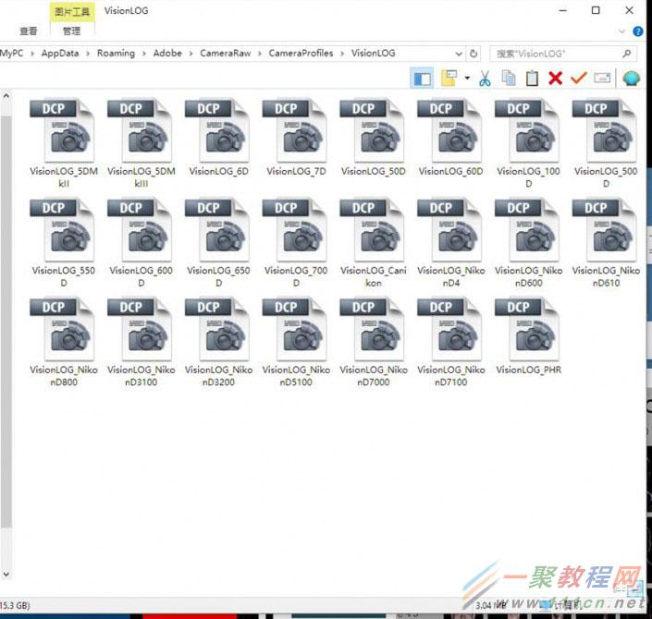
Task: Click the vertical scrollbar thumb
Action: 6,322
